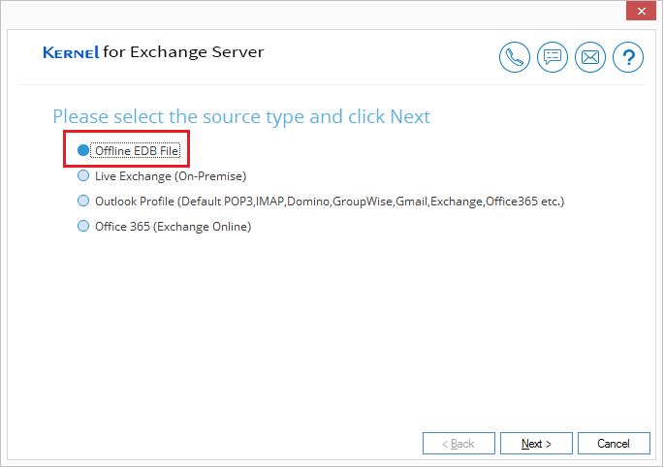Screen dimensions: 664x467
Task: Close the dialog with the red X
Action: pyautogui.click(x=641, y=11)
